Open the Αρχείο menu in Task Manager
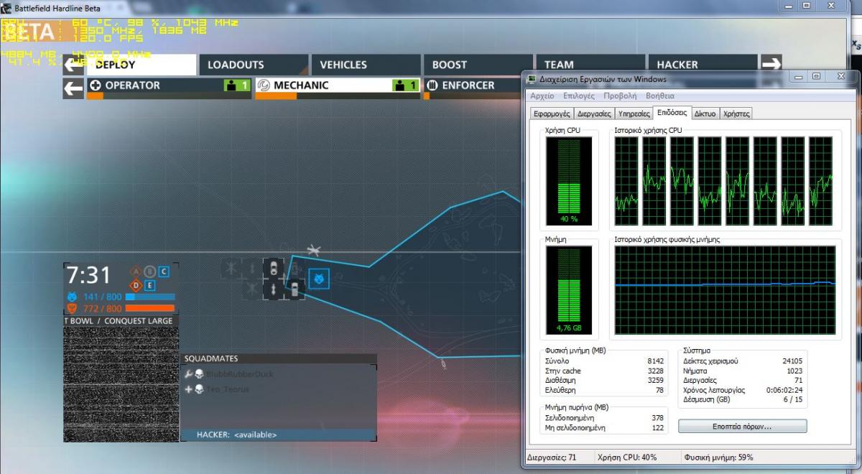Viewport: 862px width, 474px height. tap(542, 96)
